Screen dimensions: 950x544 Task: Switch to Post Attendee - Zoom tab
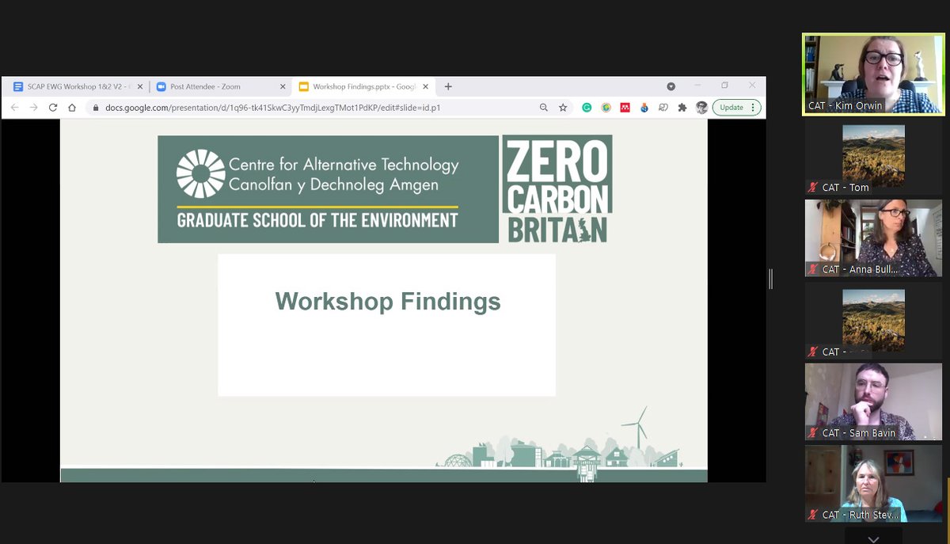(220, 86)
